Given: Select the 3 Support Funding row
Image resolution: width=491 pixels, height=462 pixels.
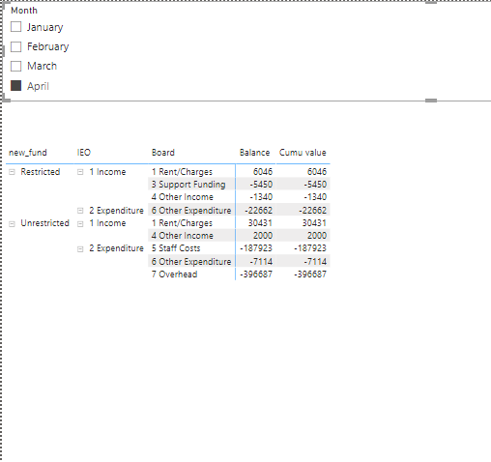Looking at the screenshot, I should (x=188, y=185).
